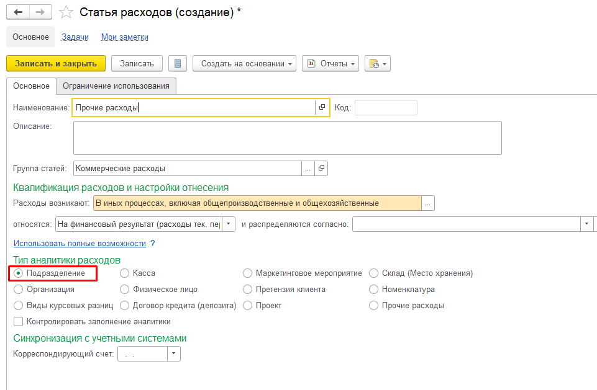This screenshot has width=597, height=390.
Task: Focus the Описание text area
Action: coord(288,138)
